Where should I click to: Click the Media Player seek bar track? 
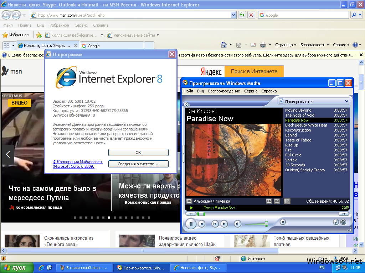(268, 214)
